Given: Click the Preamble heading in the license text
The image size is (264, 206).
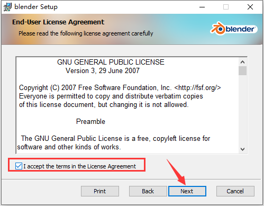Looking at the screenshot, I should point(90,122).
